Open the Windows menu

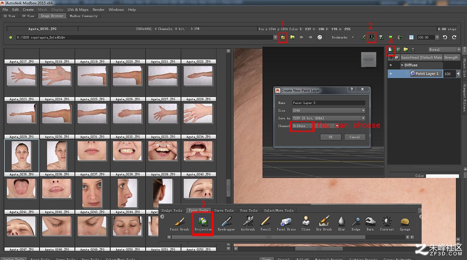(116, 9)
